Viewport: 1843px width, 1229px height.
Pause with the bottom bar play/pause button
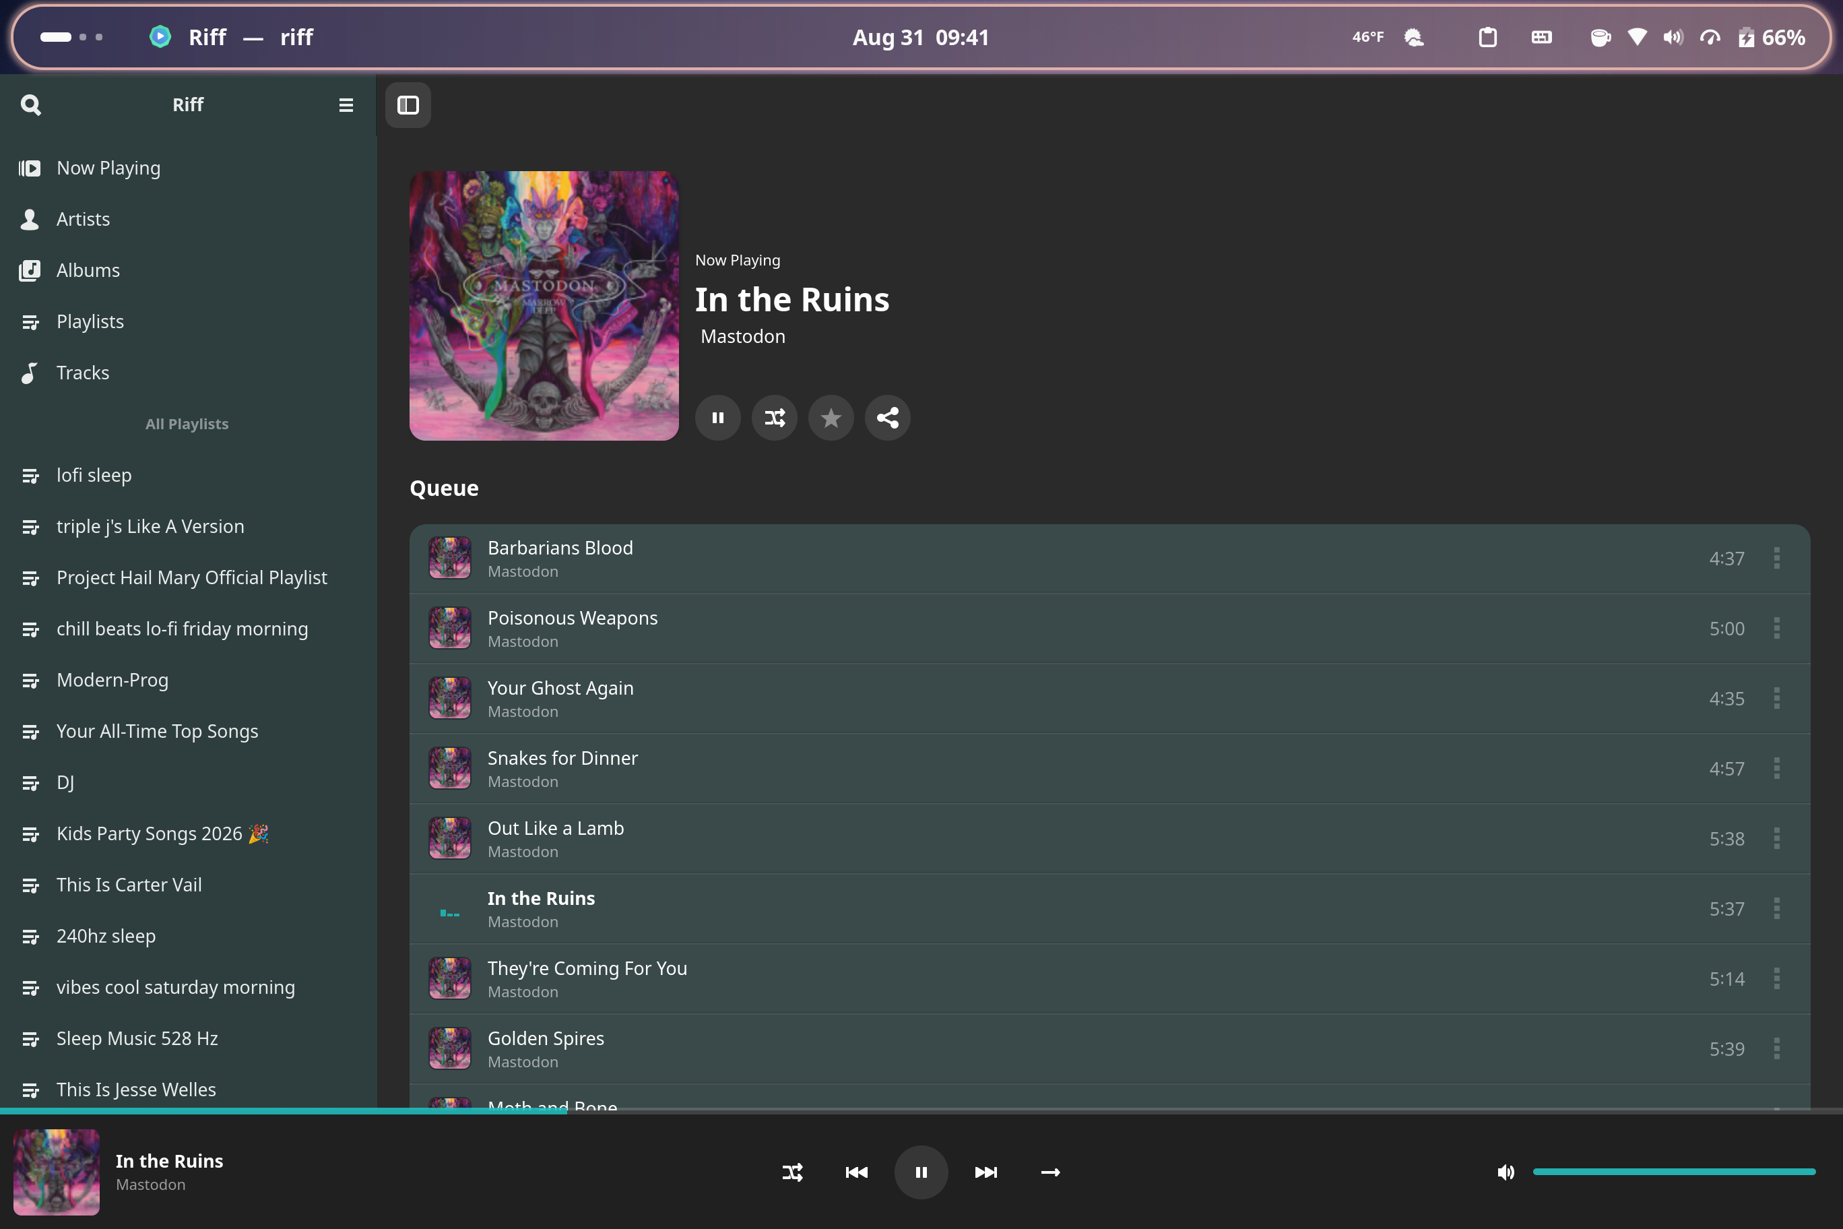922,1172
